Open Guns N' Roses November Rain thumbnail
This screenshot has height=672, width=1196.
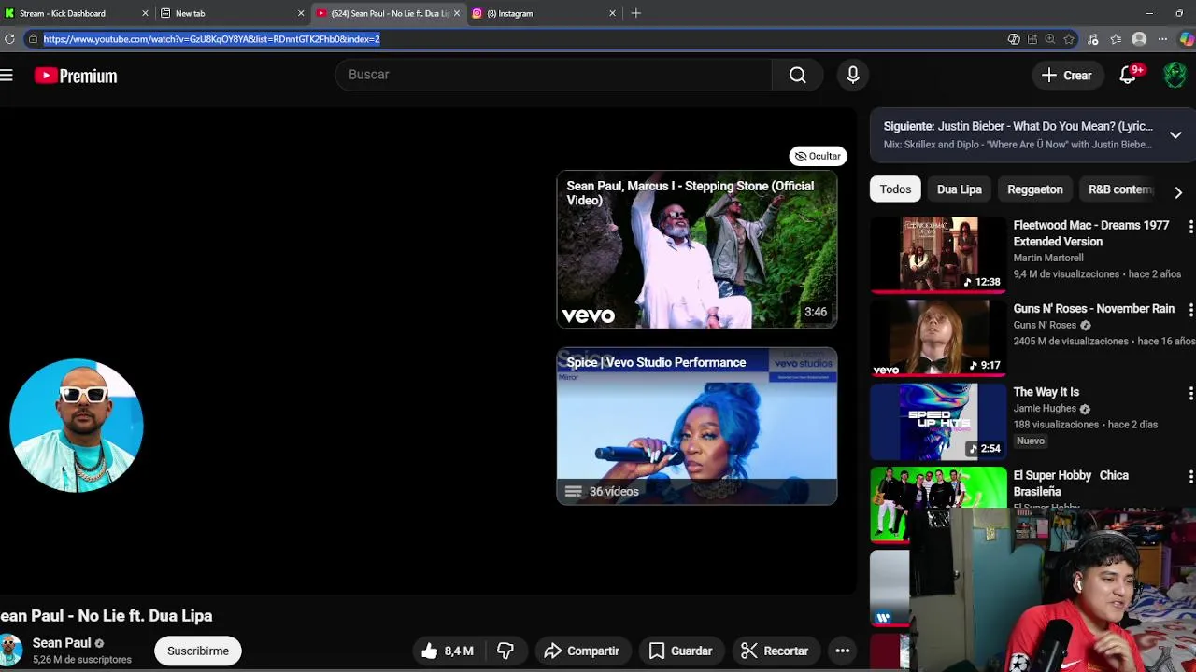[x=937, y=338]
